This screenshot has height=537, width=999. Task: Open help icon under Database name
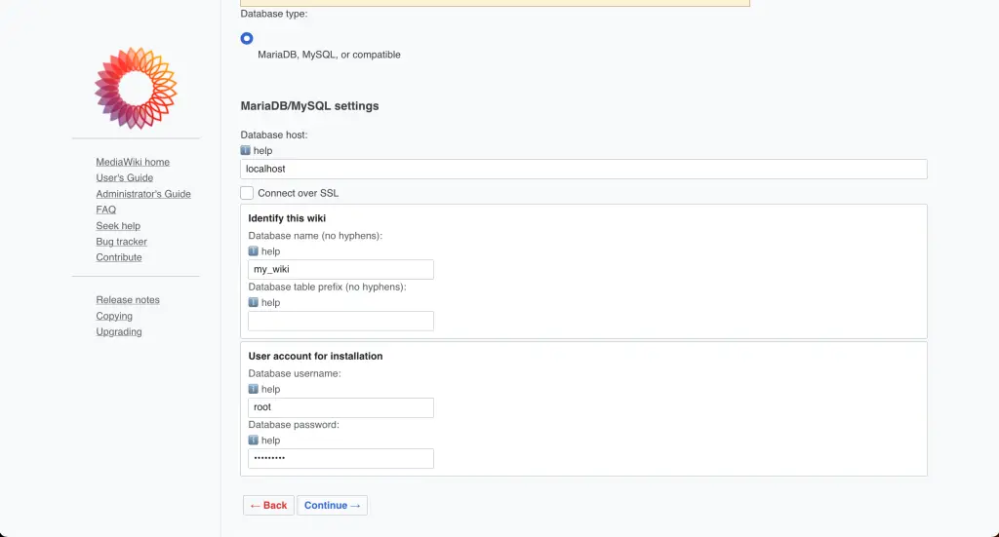(253, 251)
